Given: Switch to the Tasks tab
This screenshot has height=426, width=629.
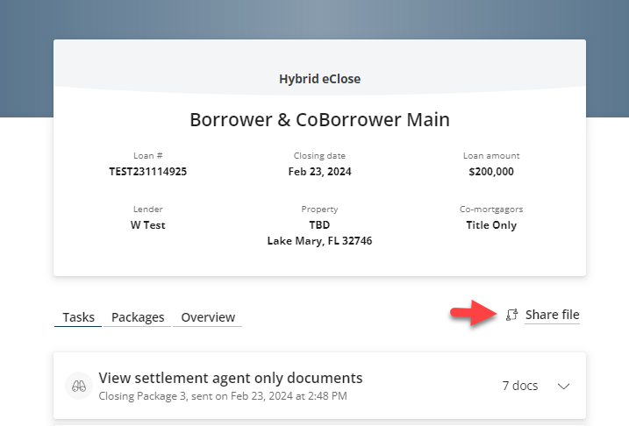Looking at the screenshot, I should click(78, 317).
